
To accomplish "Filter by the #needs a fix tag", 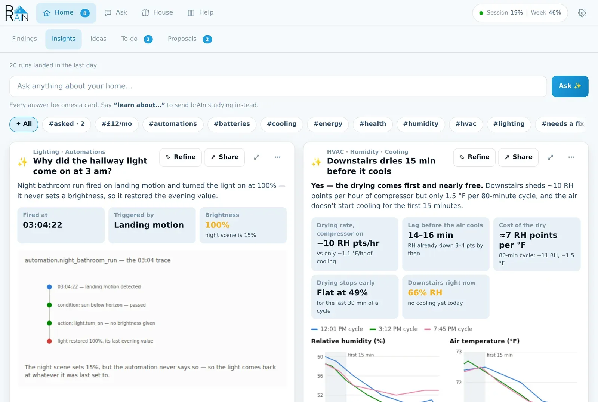I will pos(562,124).
